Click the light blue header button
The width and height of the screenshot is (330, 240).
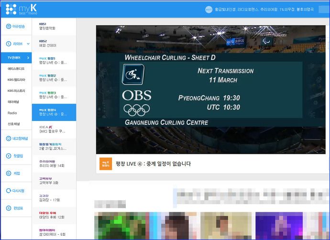324,10
